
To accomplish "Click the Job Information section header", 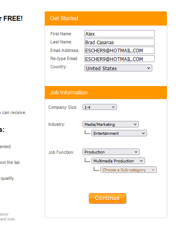I will coord(106,93).
